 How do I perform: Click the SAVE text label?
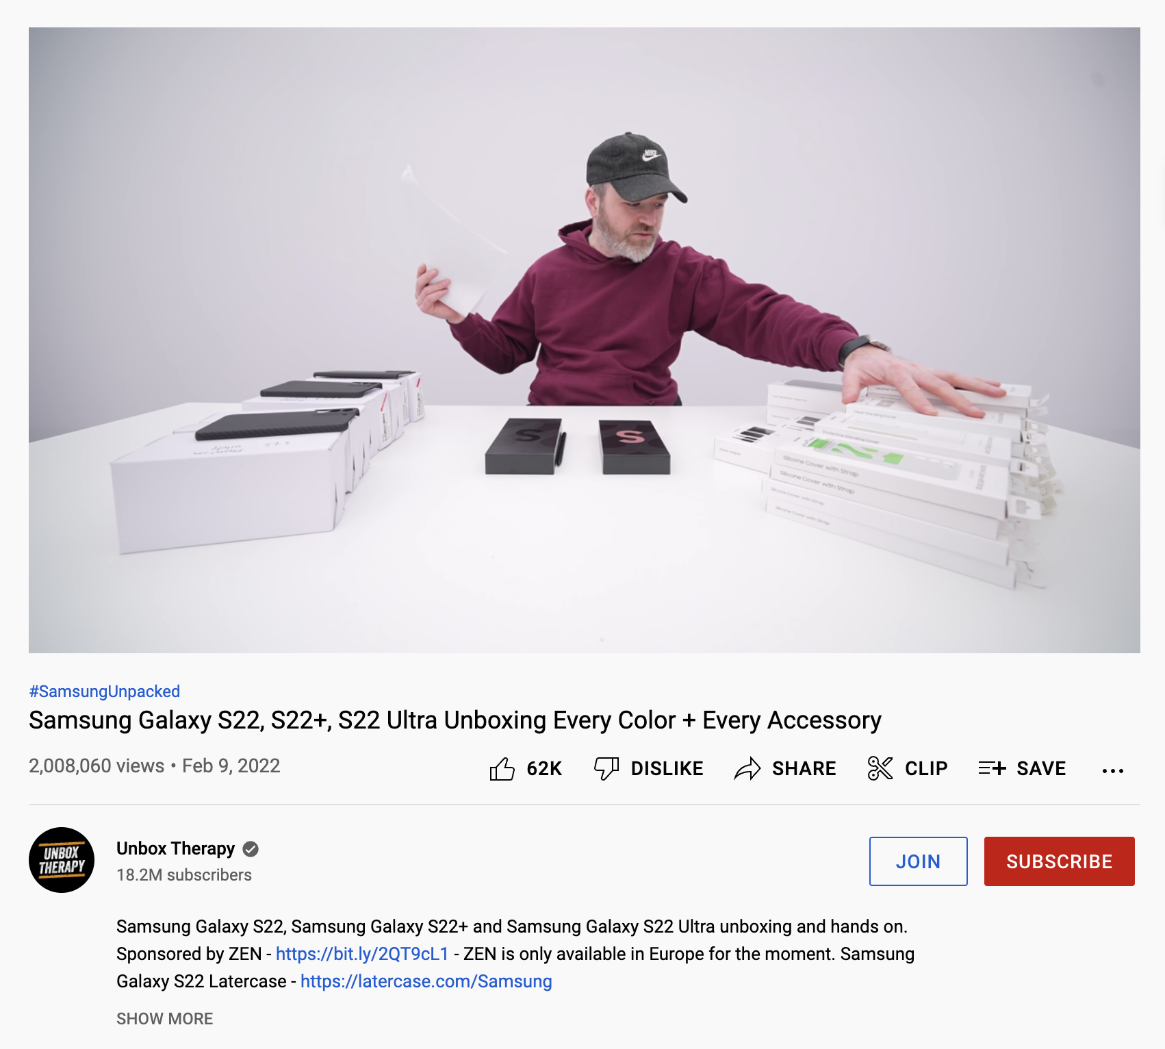[x=1041, y=769]
